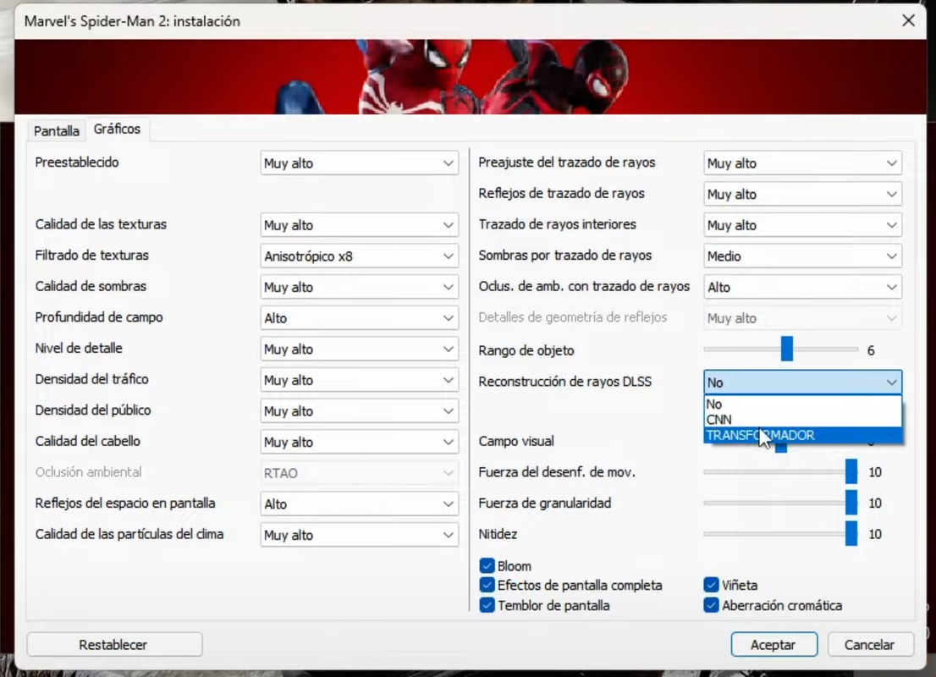Confirm settings with Aceptar button
The image size is (936, 677).
point(774,645)
